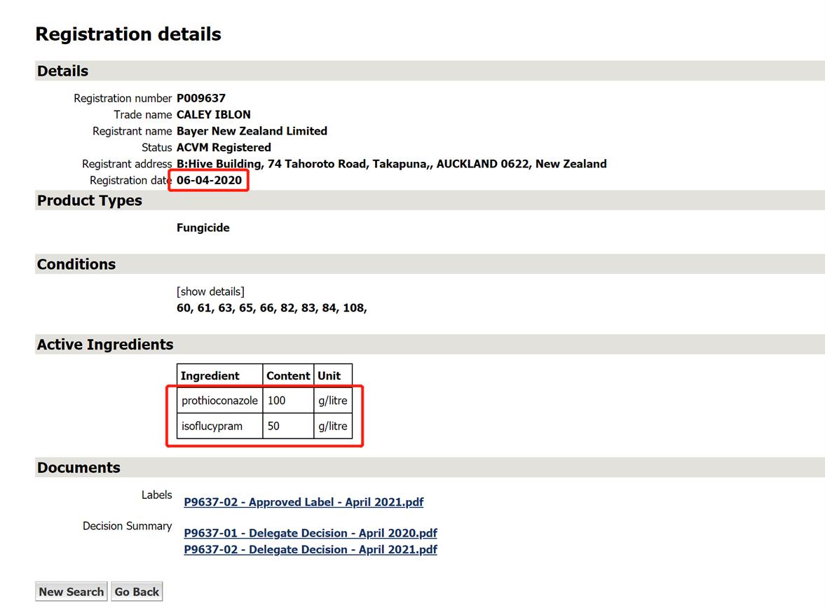The image size is (825, 615).
Task: Click the Registration details page heading
Action: point(128,34)
